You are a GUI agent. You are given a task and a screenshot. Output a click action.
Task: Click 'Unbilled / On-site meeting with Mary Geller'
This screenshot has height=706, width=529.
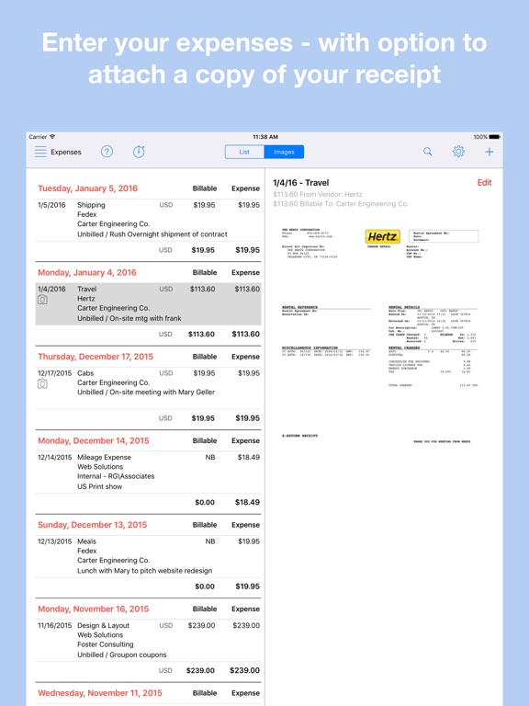pos(146,393)
